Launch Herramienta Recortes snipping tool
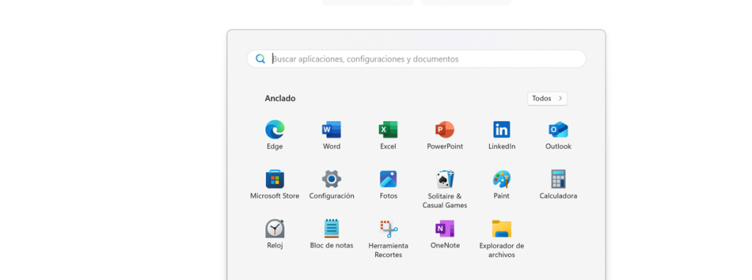 pos(388,229)
